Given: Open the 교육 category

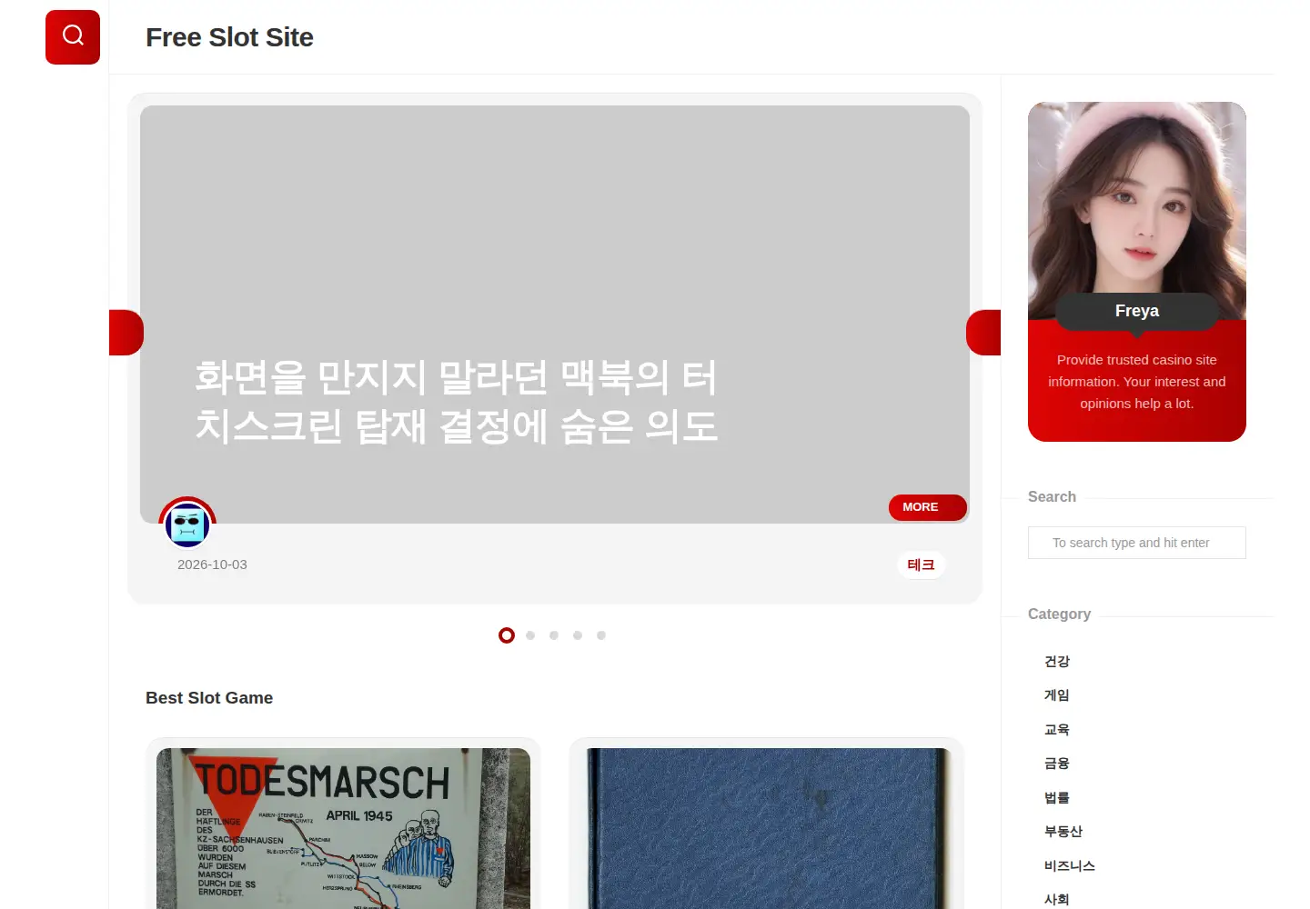Looking at the screenshot, I should (1057, 729).
